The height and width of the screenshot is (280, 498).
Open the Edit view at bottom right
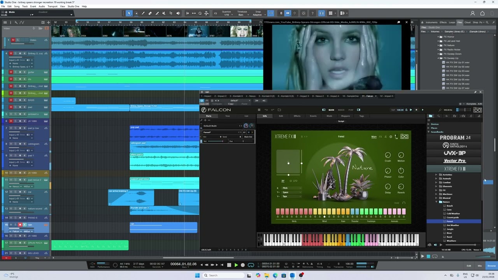pyautogui.click(x=469, y=266)
